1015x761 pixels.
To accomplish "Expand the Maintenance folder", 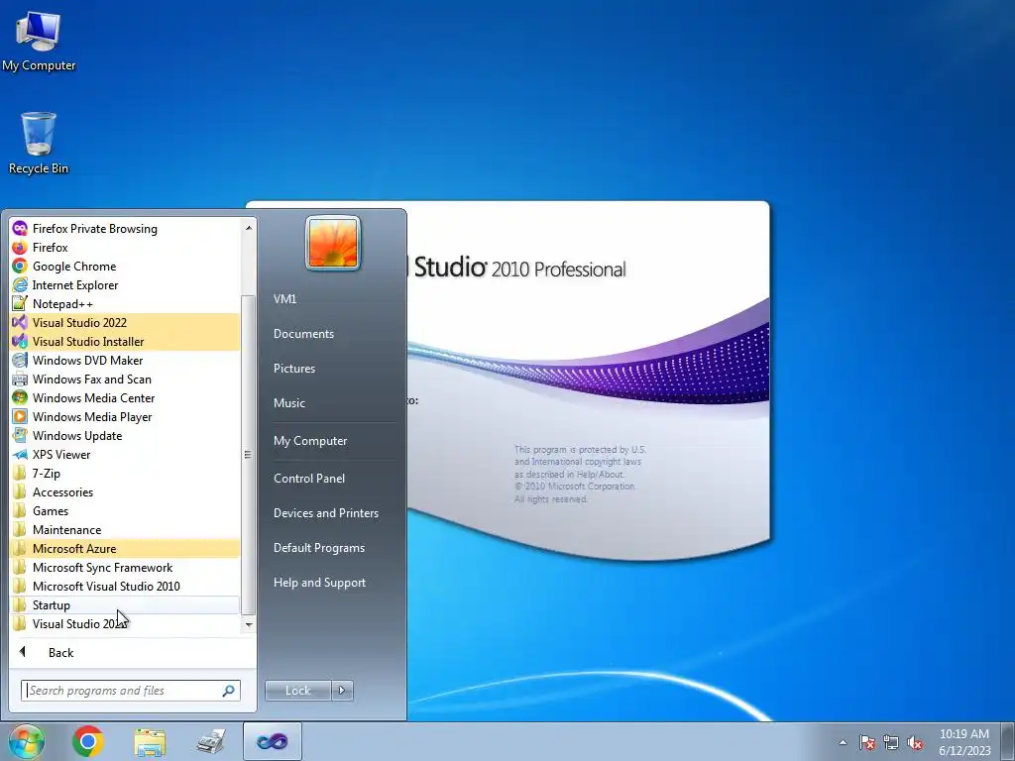I will point(126,529).
